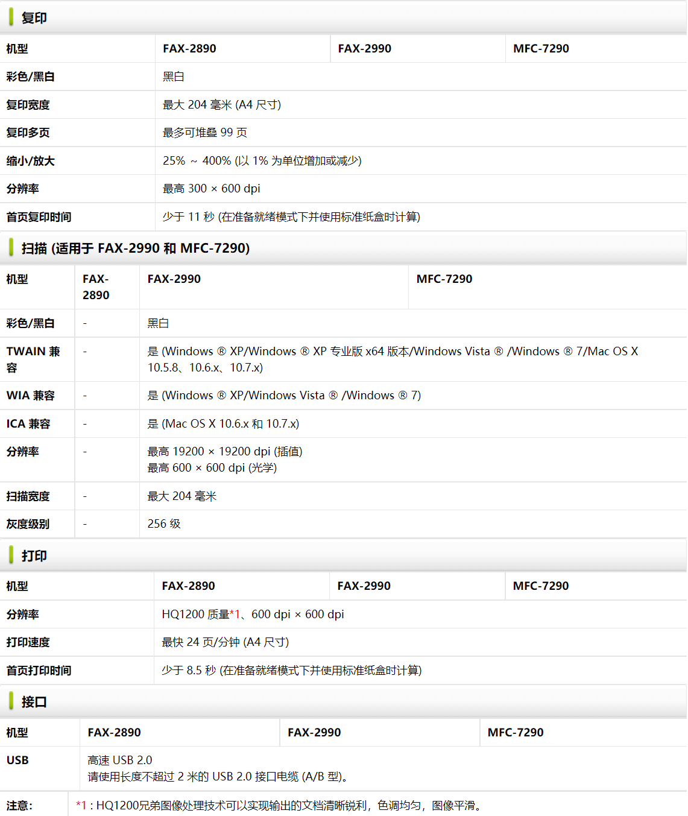The height and width of the screenshot is (816, 688).
Task: Select the 复印宽度 row label
Action: click(28, 105)
